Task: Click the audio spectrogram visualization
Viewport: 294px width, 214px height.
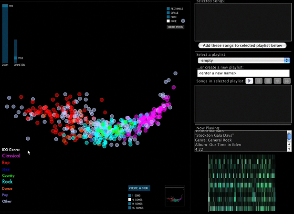Action: [241, 183]
